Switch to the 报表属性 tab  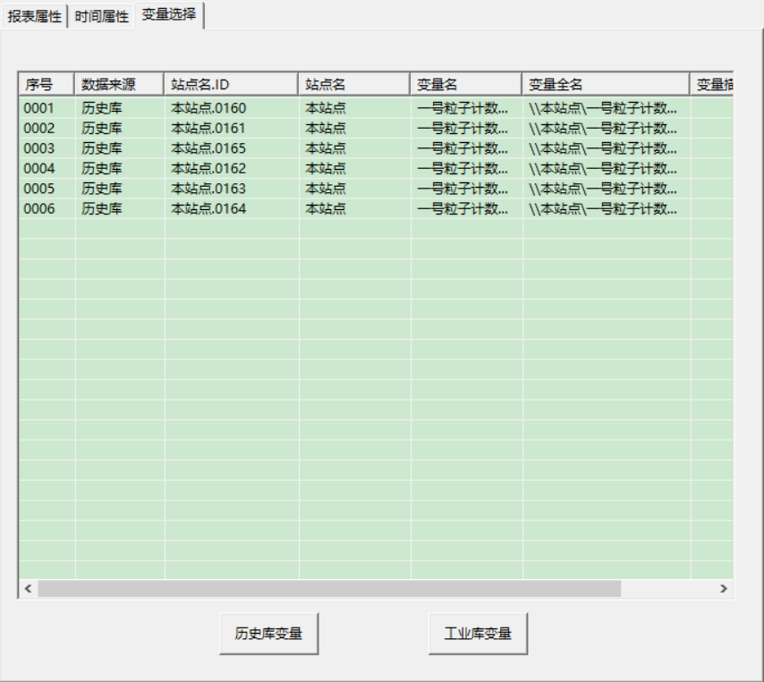(35, 17)
